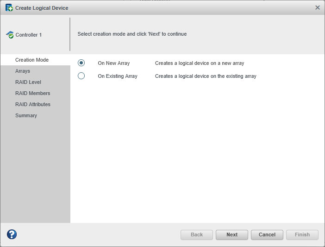
Task: Select the RAID Attributes step
Action: [x=33, y=104]
